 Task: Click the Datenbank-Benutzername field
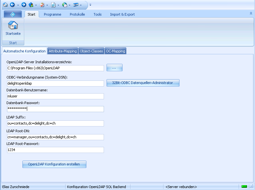[x=55, y=96]
